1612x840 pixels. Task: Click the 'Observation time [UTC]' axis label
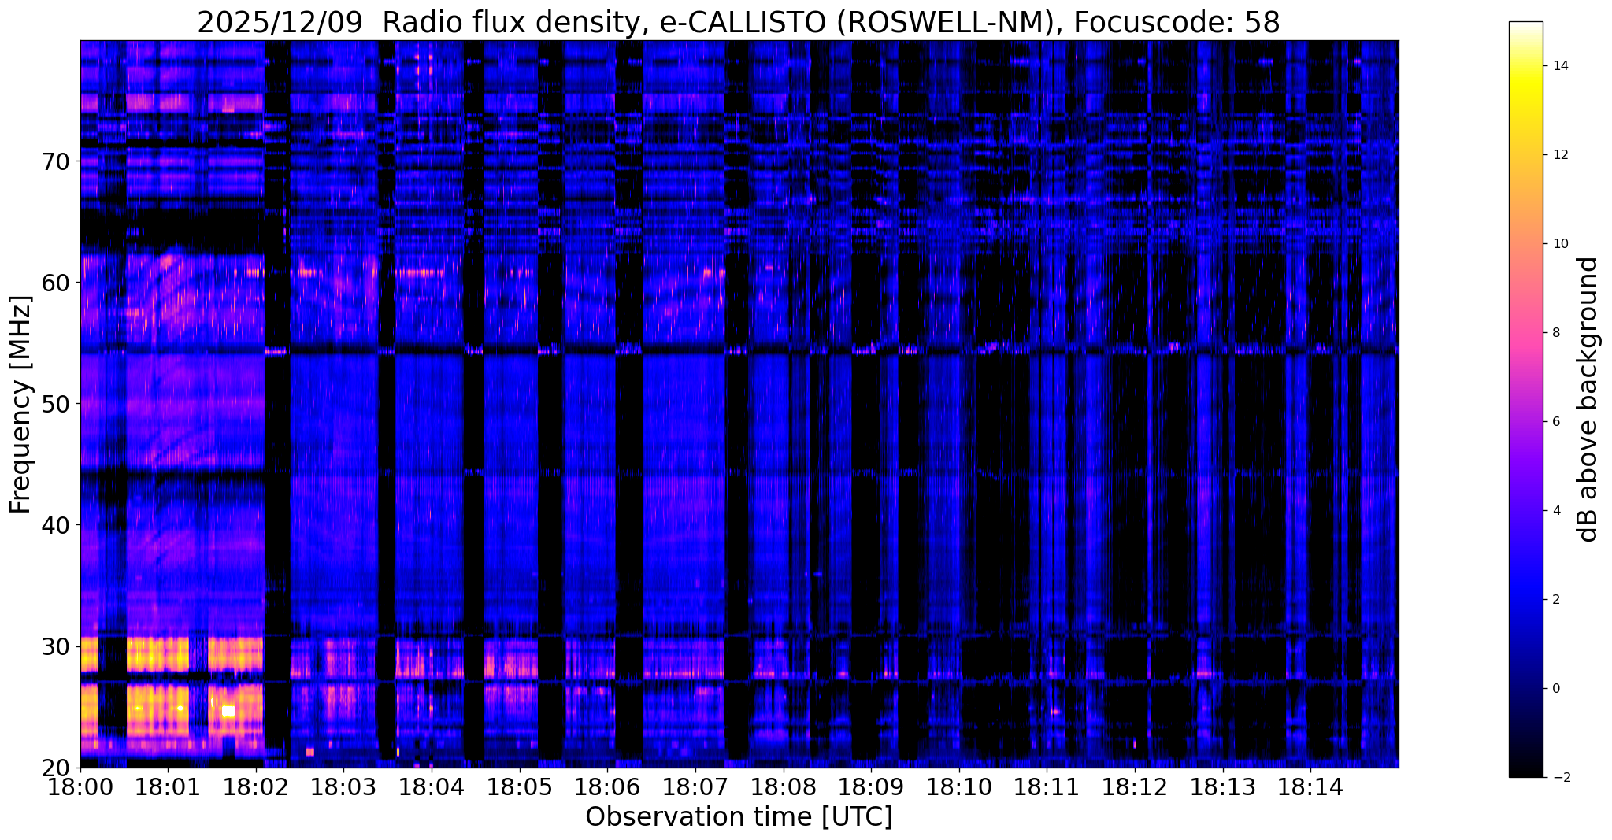pyautogui.click(x=739, y=817)
